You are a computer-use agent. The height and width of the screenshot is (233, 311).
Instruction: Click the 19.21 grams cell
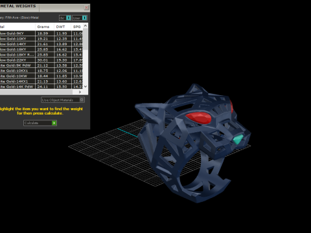[x=45, y=39]
